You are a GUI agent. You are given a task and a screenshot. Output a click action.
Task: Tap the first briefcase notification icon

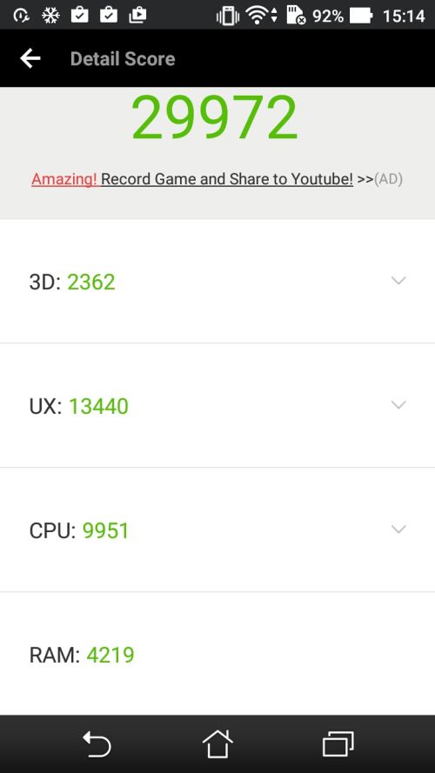coord(79,16)
